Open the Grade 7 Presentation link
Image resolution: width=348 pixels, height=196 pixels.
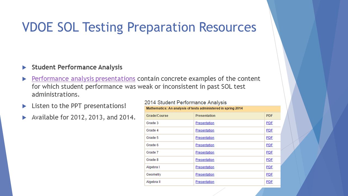pyautogui.click(x=205, y=152)
